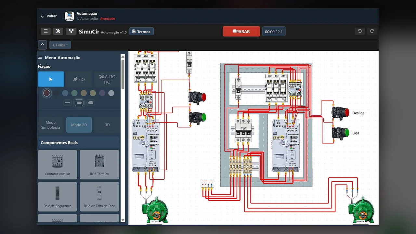Go back using the Voltar link
The height and width of the screenshot is (234, 416).
(x=49, y=16)
